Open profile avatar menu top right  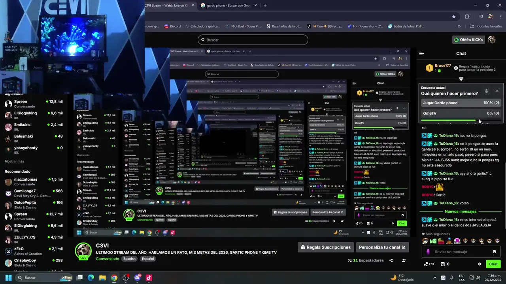coord(491,40)
